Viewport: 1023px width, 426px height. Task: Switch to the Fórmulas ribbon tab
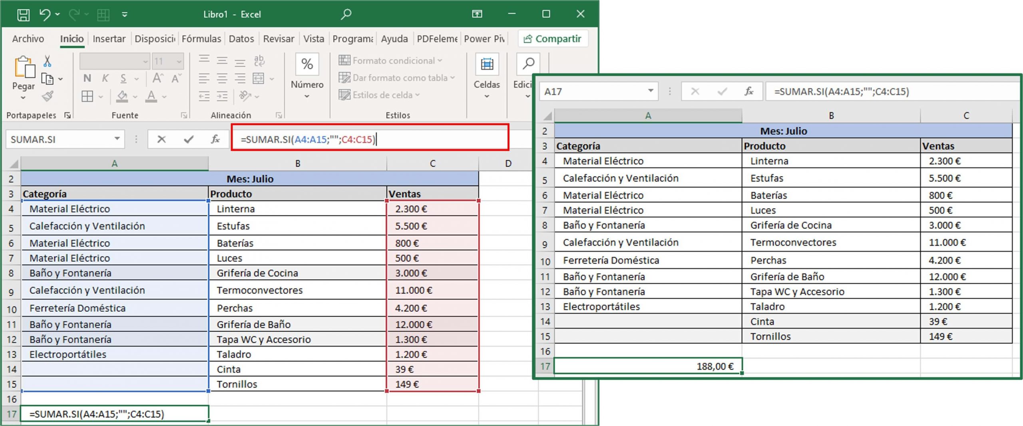click(x=202, y=38)
